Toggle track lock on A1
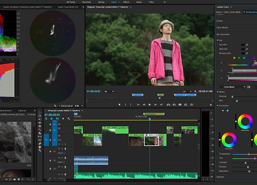This screenshot has width=257, height=185. tap(50, 151)
